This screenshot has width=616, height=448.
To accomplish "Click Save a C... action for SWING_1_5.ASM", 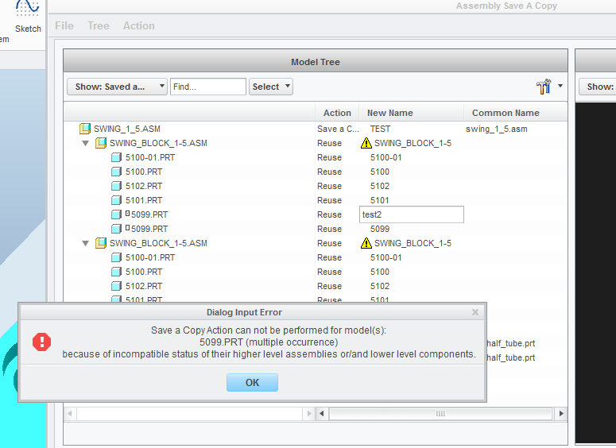I will 338,129.
